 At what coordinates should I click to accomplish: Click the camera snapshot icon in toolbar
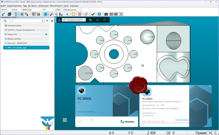tap(106, 14)
